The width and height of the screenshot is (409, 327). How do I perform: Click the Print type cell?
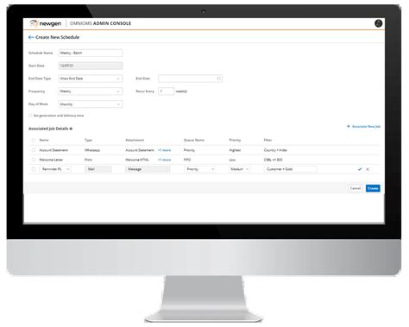88,160
